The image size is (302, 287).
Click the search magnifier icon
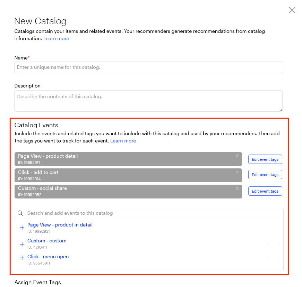pos(20,213)
